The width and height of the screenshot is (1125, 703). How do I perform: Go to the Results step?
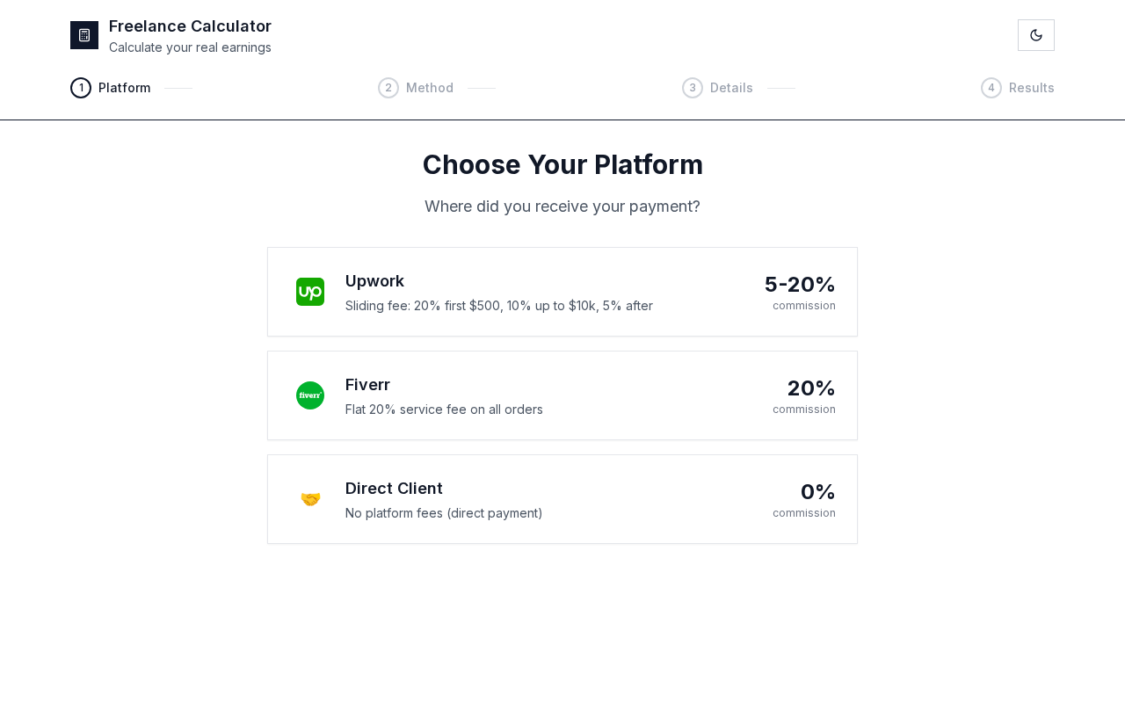[1032, 88]
